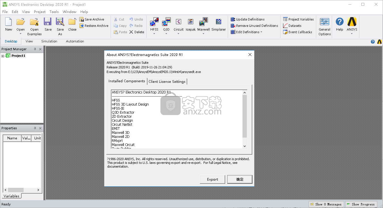
Task: Click Restore Archive
Action: pyautogui.click(x=94, y=26)
